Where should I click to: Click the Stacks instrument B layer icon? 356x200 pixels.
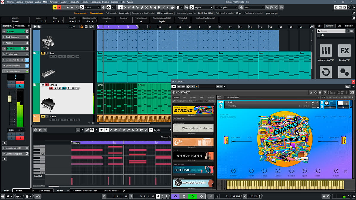[x=344, y=140]
